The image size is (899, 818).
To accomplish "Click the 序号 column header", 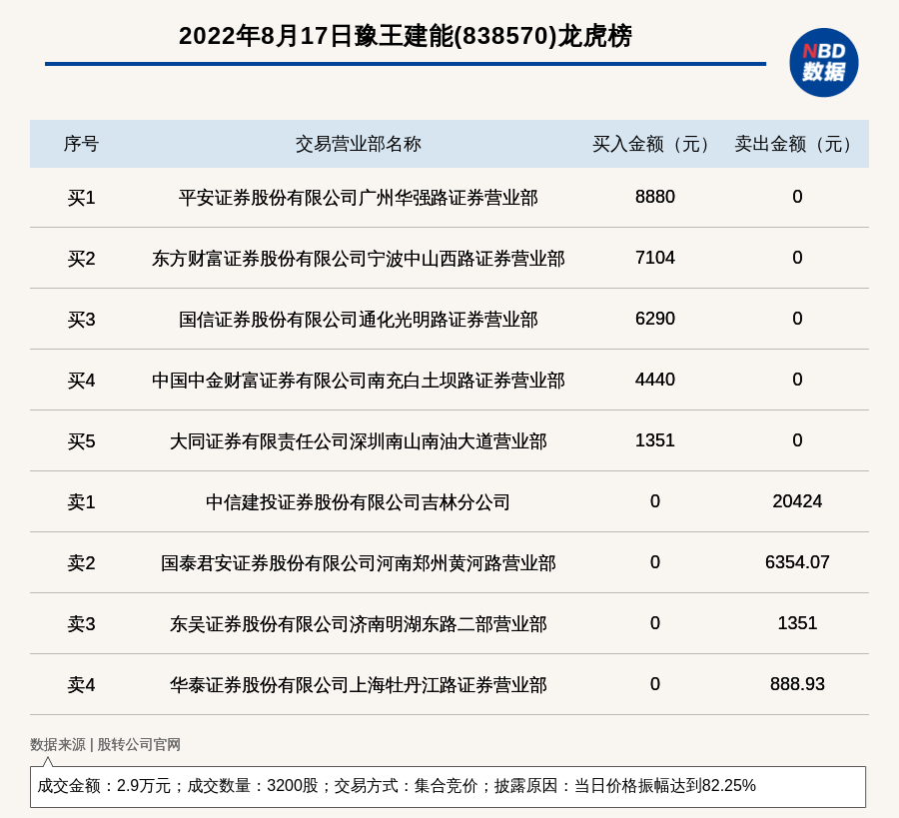I will click(x=81, y=144).
